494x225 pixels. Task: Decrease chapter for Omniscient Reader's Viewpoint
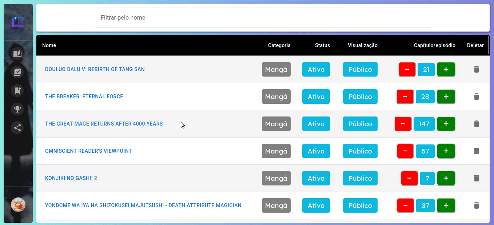pyautogui.click(x=405, y=151)
